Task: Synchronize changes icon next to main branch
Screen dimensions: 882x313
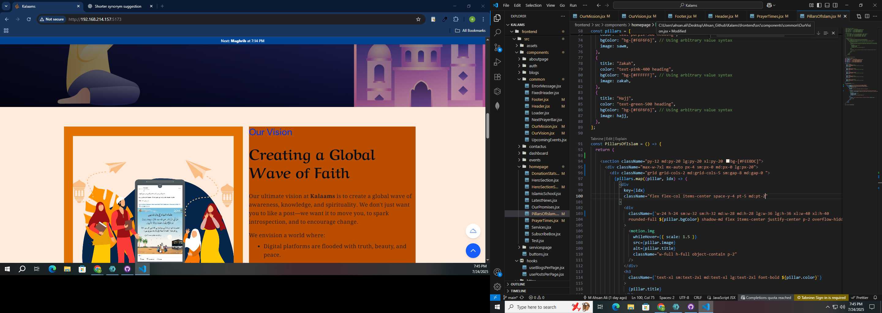Action: (x=522, y=298)
